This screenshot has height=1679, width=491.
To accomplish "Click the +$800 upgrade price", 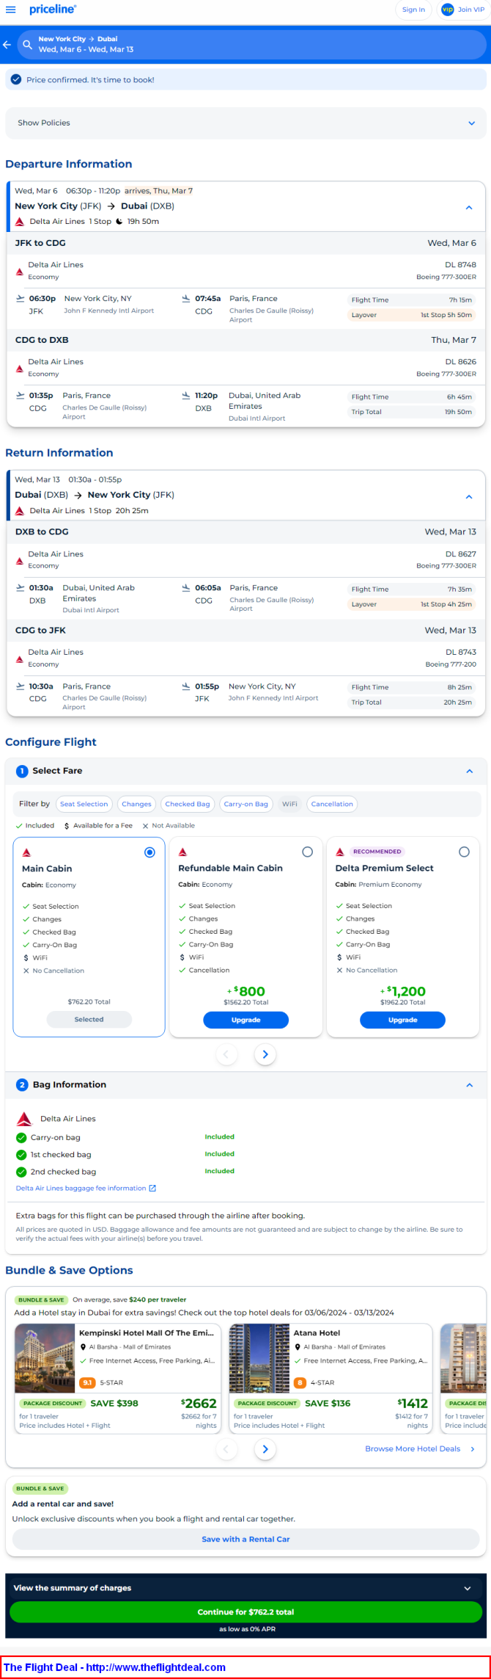I will 245,991.
